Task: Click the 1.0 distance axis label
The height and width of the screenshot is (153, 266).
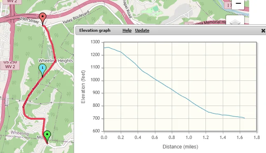Action: (189, 137)
